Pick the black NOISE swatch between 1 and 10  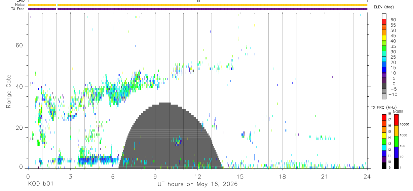[397, 163]
